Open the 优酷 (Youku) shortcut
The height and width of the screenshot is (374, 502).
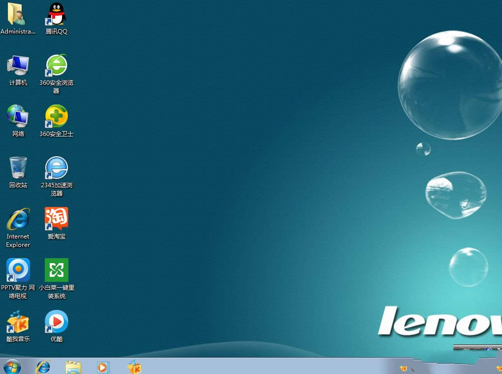point(56,323)
